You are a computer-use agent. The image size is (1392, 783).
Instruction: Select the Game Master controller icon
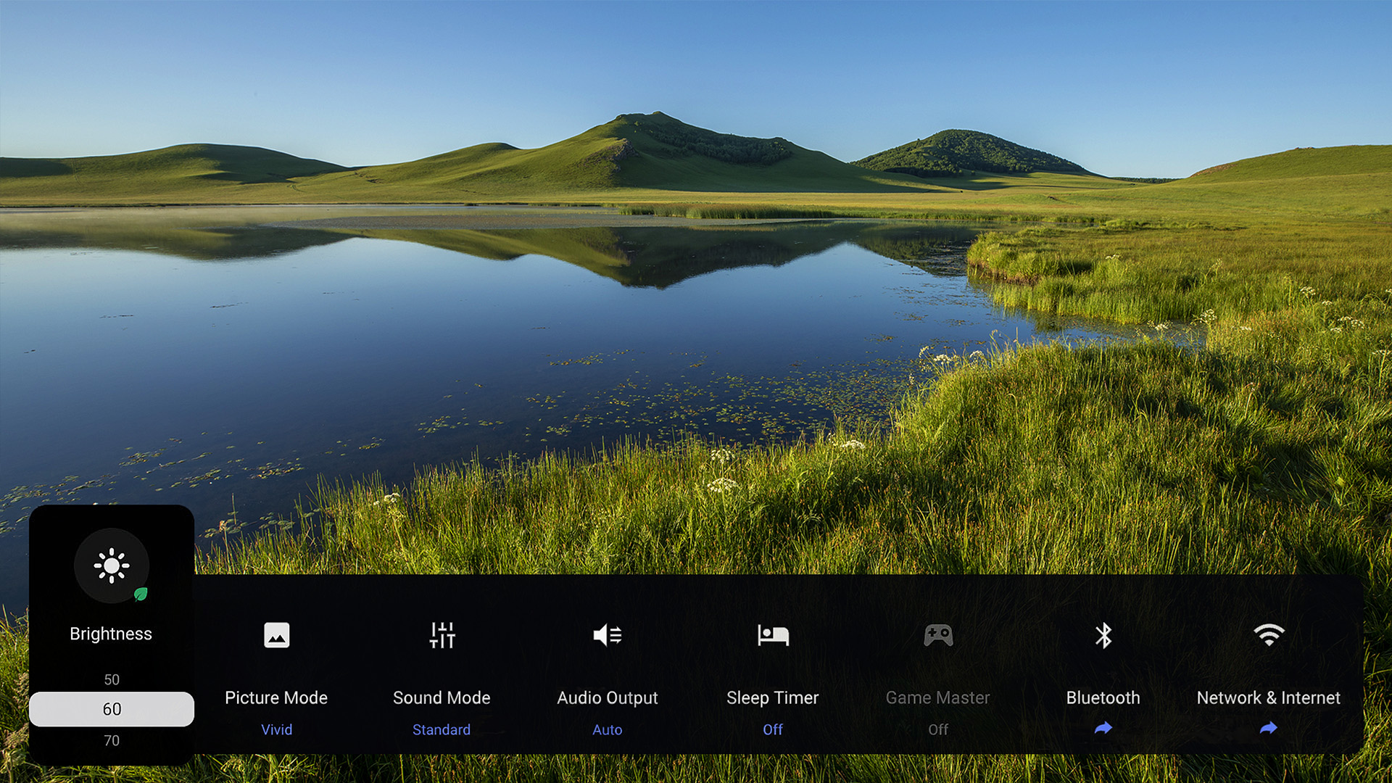click(x=937, y=634)
